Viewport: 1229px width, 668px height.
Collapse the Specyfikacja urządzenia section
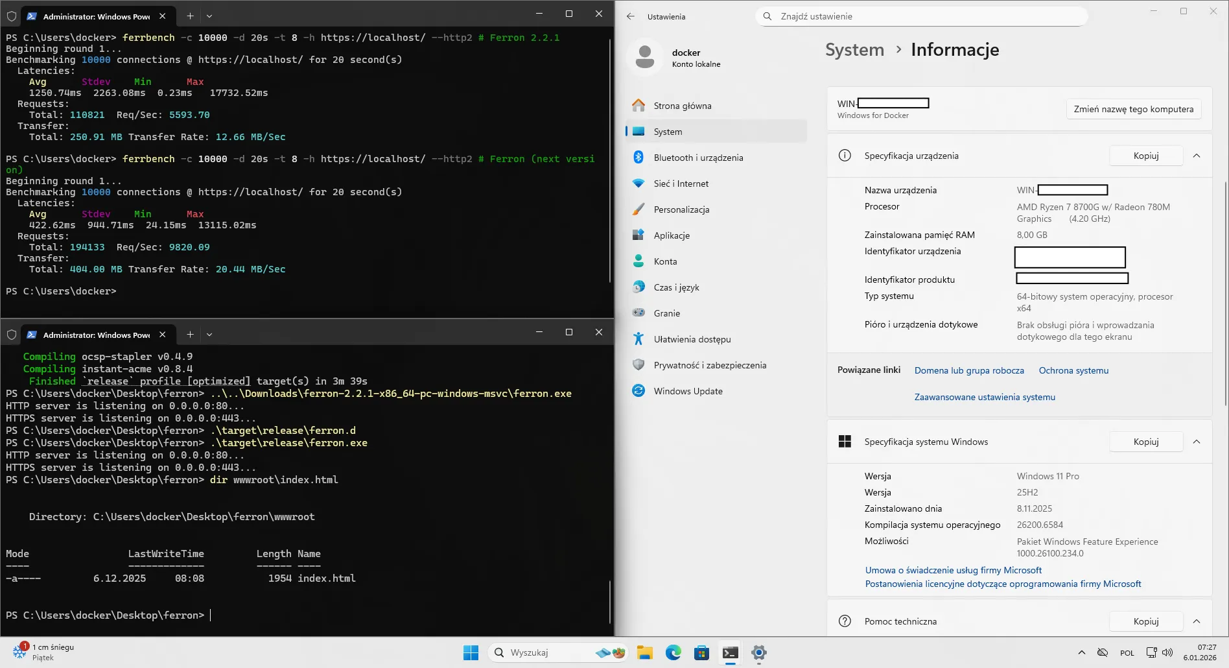point(1197,155)
